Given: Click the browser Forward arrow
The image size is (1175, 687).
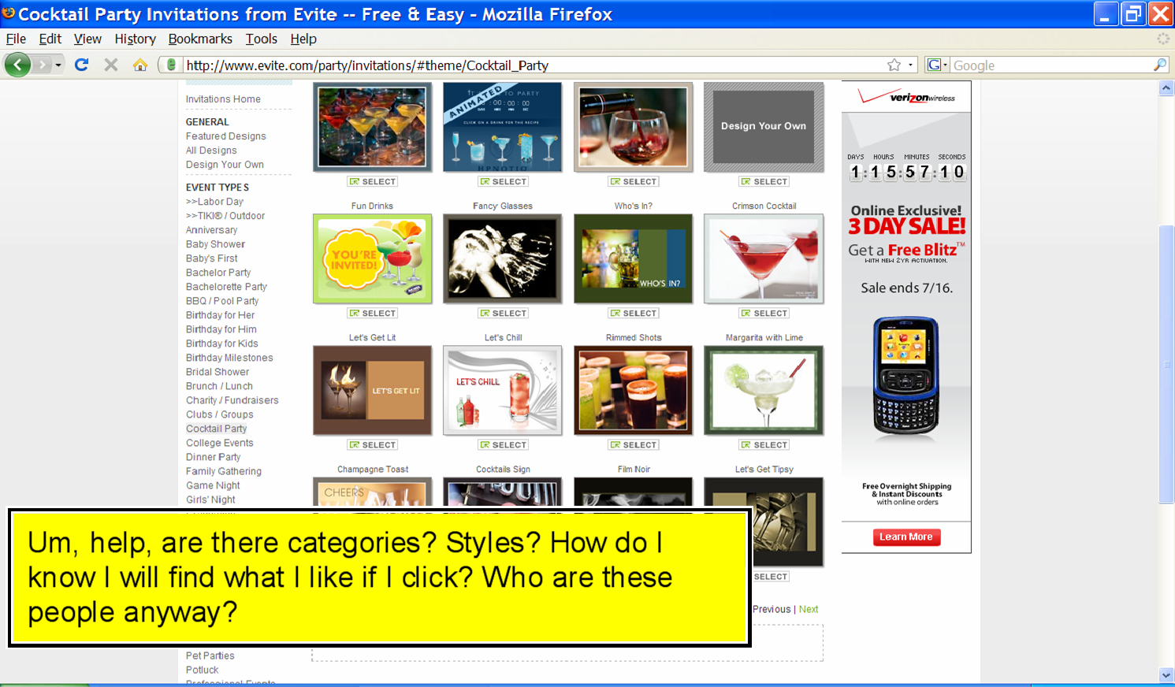Looking at the screenshot, I should point(43,65).
